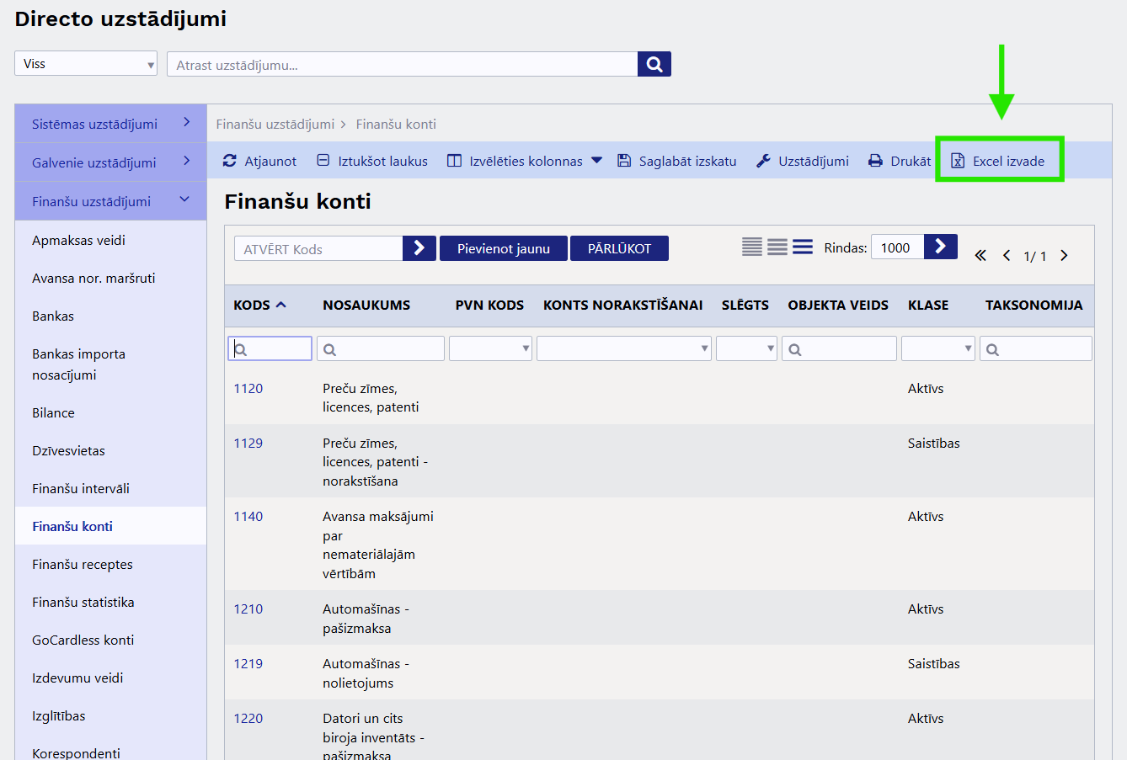Click the Pievienot jaunu button

(x=503, y=248)
